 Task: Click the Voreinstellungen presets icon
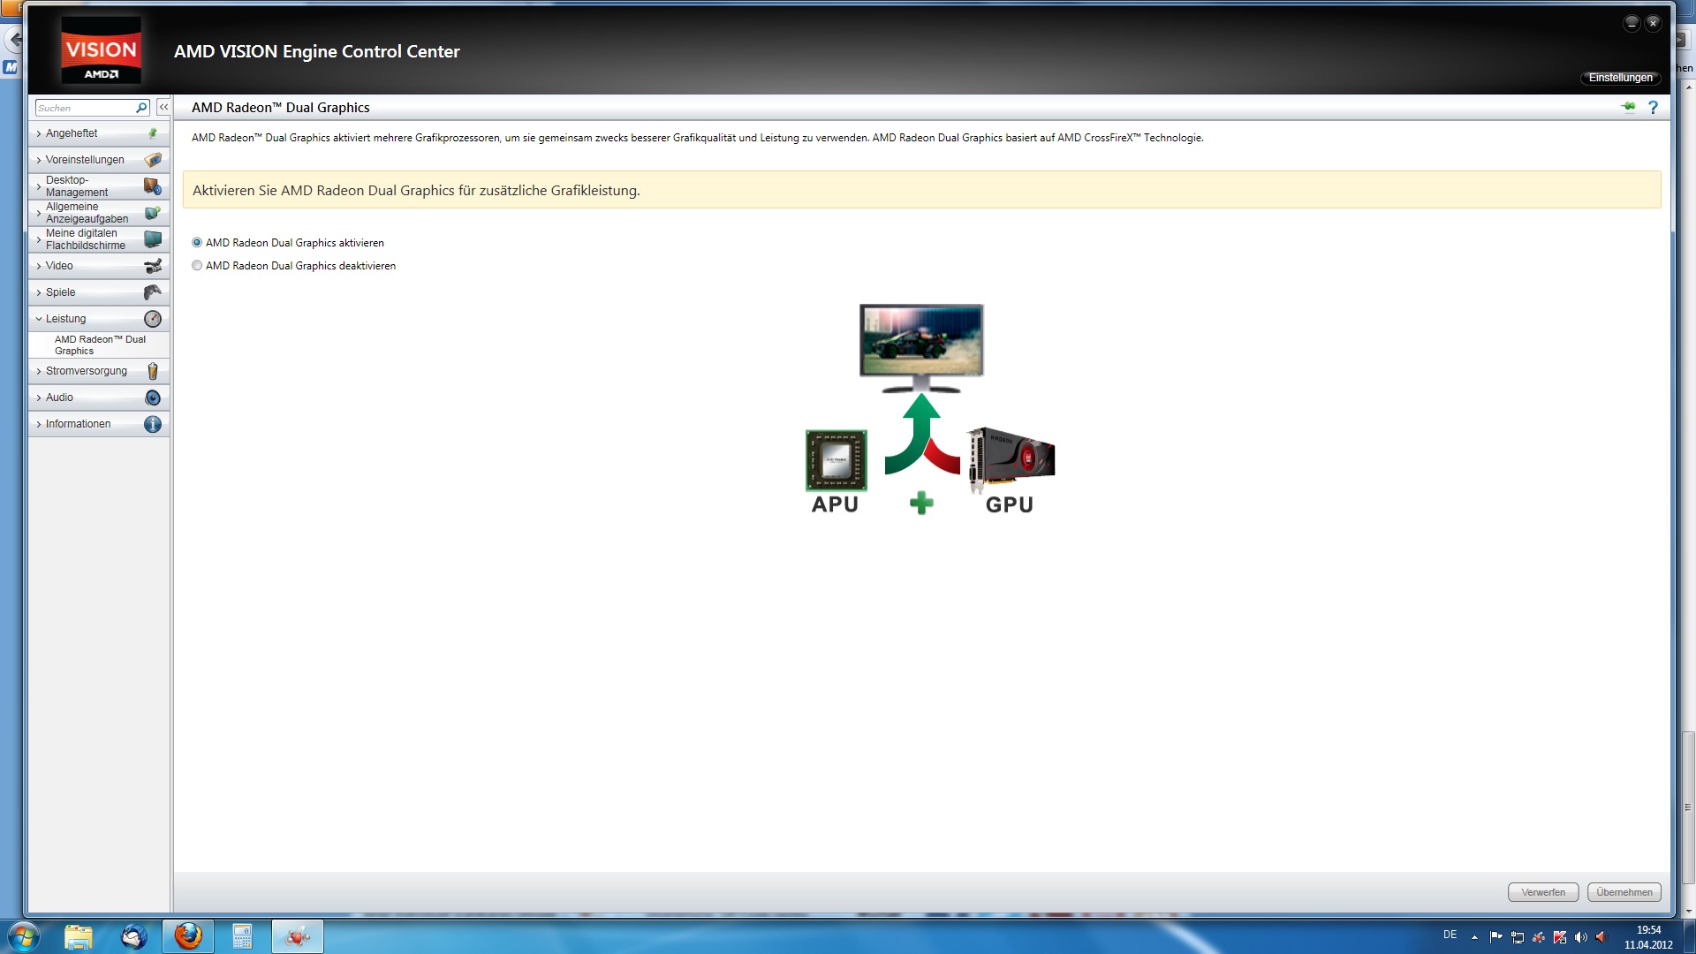coord(153,160)
